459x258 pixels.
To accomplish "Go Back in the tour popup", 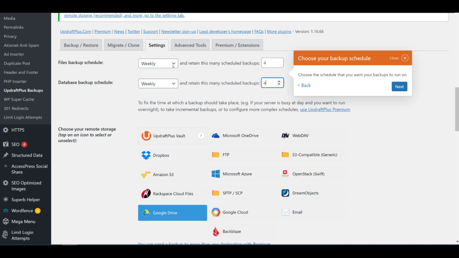I will (304, 85).
